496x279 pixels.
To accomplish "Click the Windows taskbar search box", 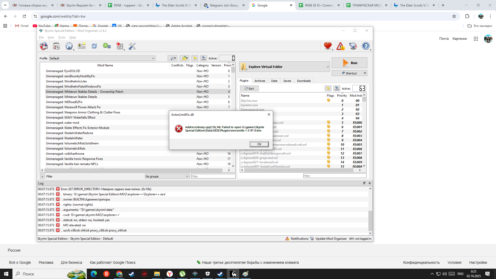I will (x=49, y=274).
